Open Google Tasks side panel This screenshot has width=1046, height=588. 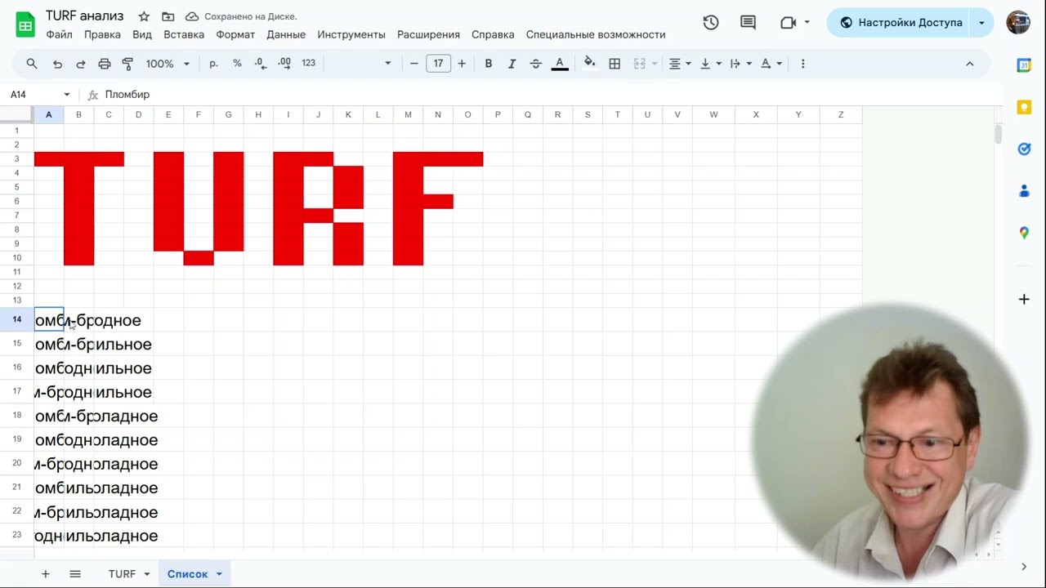coord(1024,149)
